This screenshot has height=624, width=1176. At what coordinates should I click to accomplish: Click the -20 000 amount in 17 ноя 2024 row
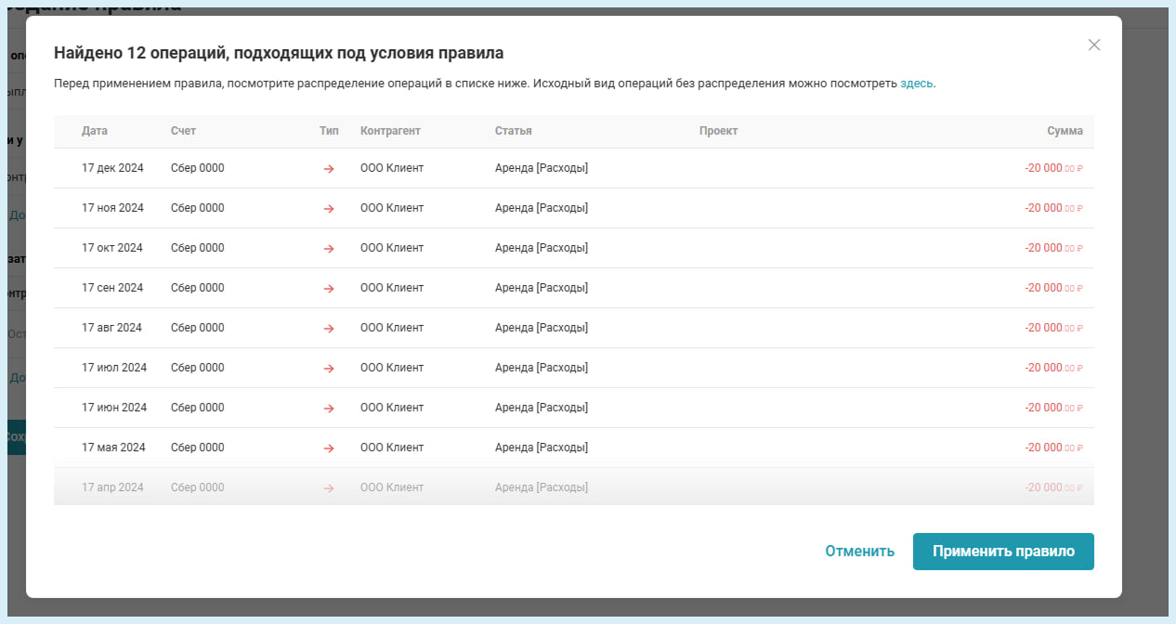[1054, 208]
